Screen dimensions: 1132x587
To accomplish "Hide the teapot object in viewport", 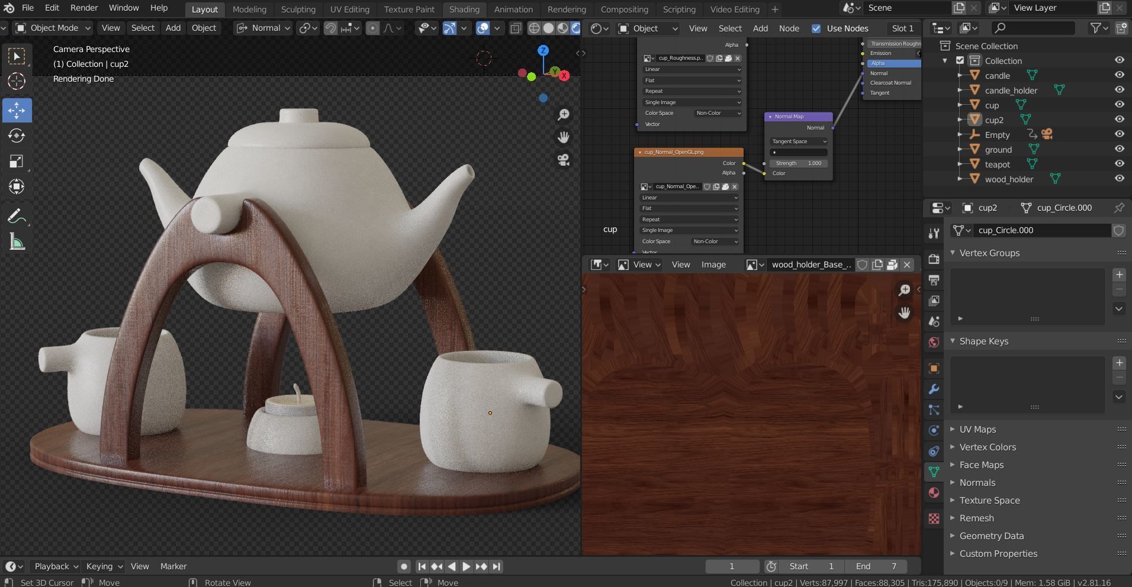I will [1119, 164].
